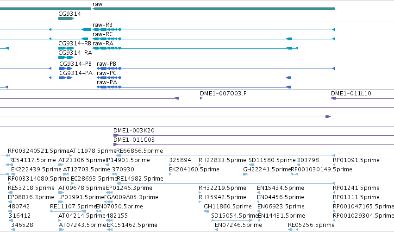Select the CG9314-PB protein feature

pos(66,69)
